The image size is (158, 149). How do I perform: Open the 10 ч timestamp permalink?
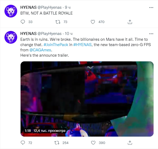point(69,34)
